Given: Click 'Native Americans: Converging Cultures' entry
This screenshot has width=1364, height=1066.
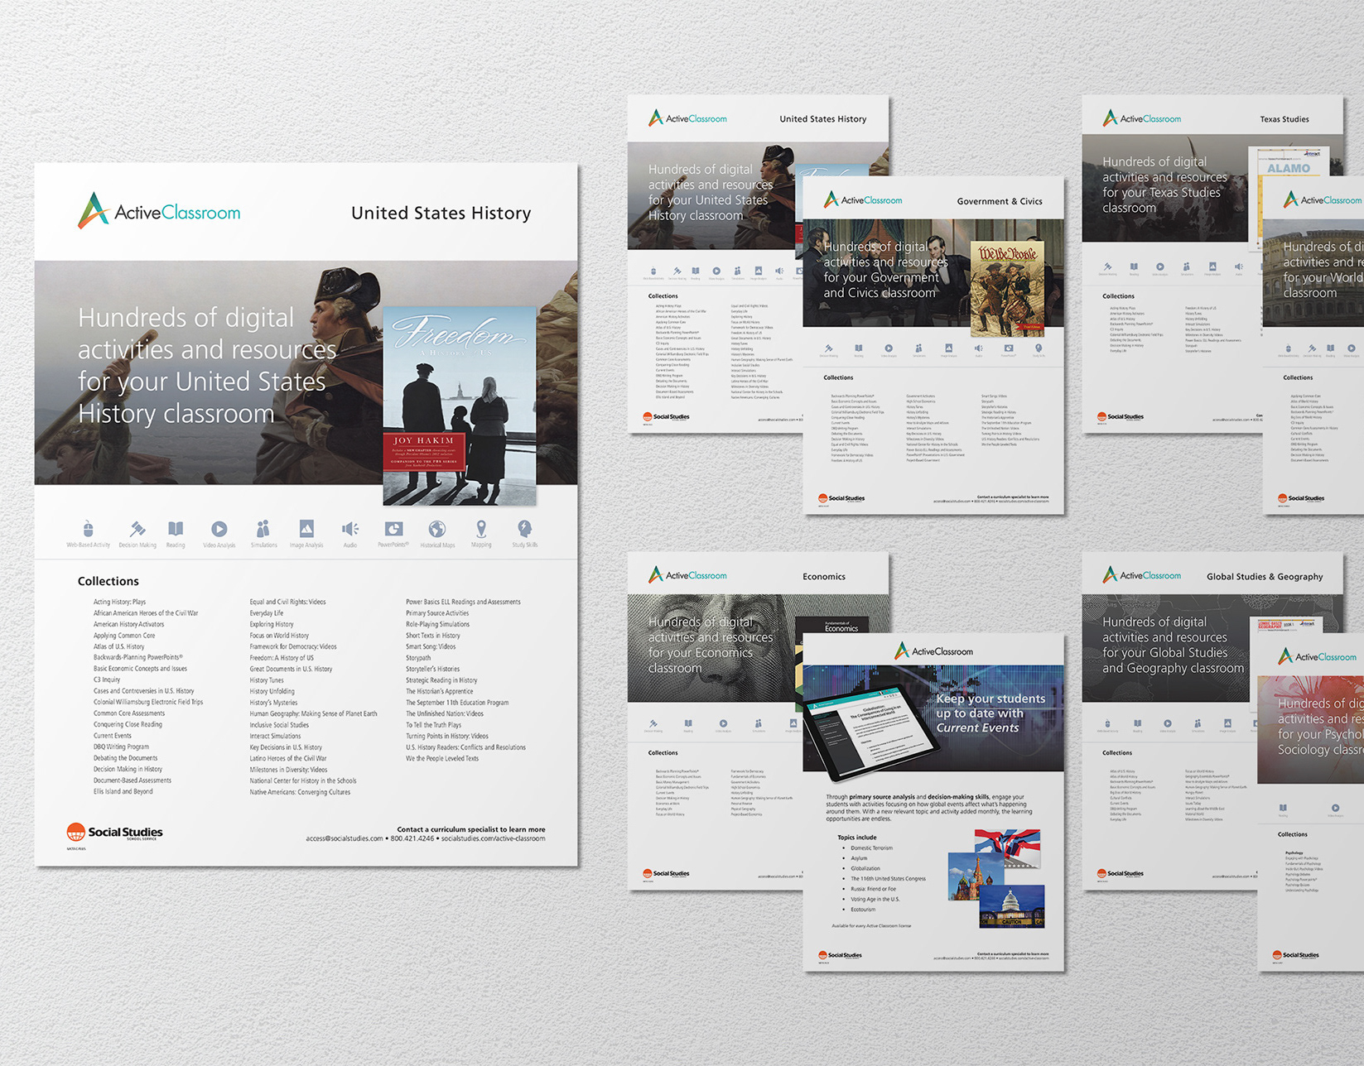Looking at the screenshot, I should point(300,792).
